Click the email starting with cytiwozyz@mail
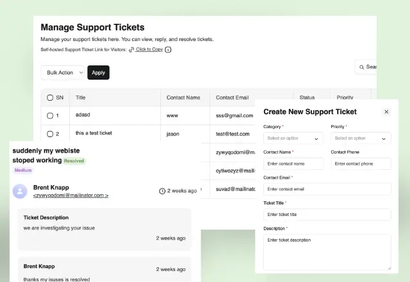Viewport: 410px width, 282px height. click(x=235, y=170)
